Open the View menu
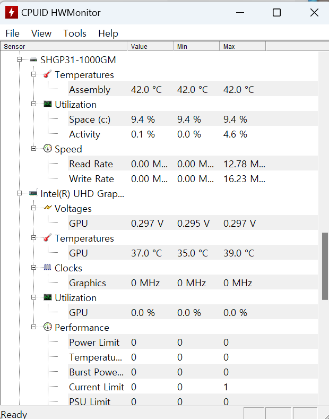This screenshot has width=329, height=419. click(41, 33)
